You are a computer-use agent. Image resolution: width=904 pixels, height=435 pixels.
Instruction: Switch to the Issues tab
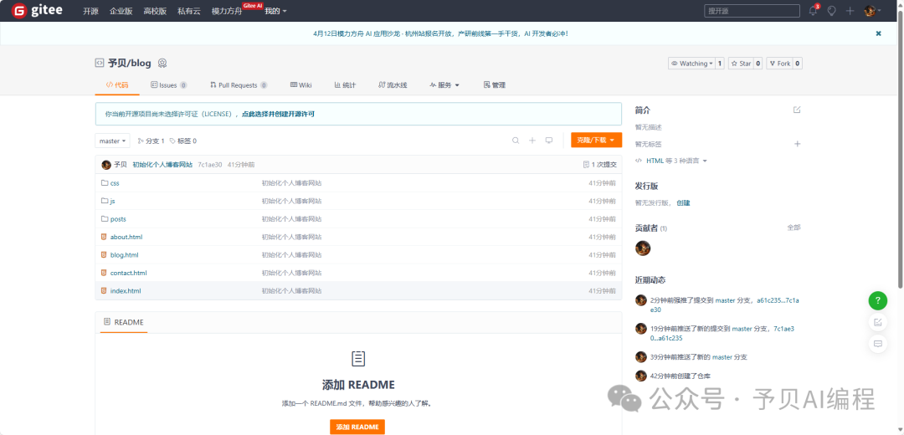[x=168, y=85]
